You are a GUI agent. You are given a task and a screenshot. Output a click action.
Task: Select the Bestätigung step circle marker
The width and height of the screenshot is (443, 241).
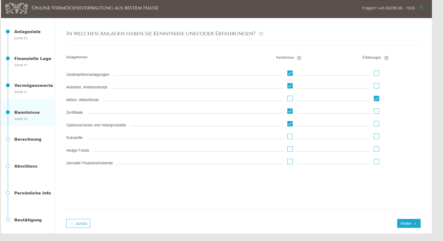8,220
